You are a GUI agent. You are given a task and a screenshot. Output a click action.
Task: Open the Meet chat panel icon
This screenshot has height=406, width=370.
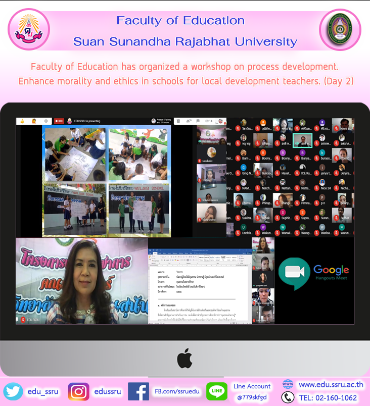point(199,121)
